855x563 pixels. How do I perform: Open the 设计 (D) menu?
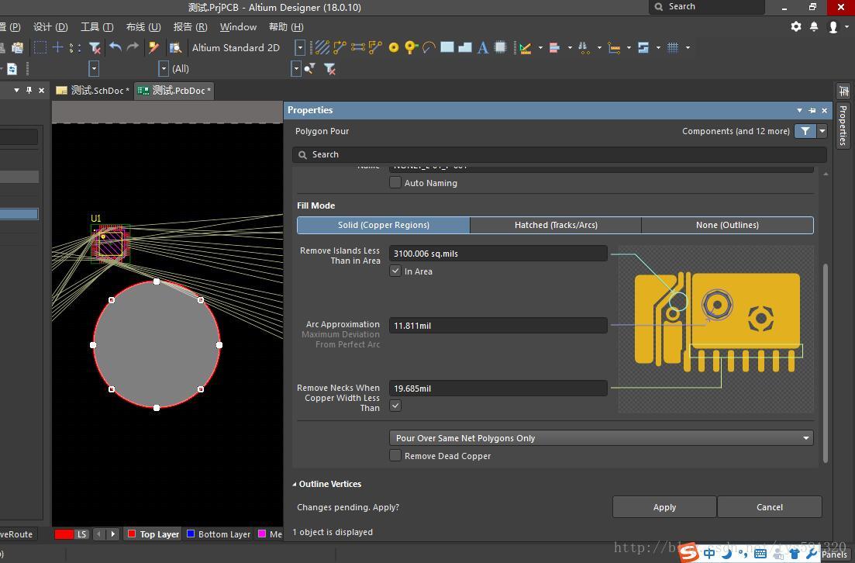50,26
